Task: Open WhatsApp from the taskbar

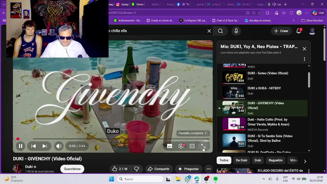Action: tap(188, 179)
